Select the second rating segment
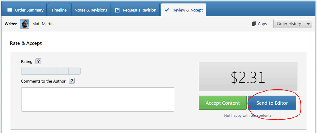The height and width of the screenshot is (133, 317). coord(39,71)
